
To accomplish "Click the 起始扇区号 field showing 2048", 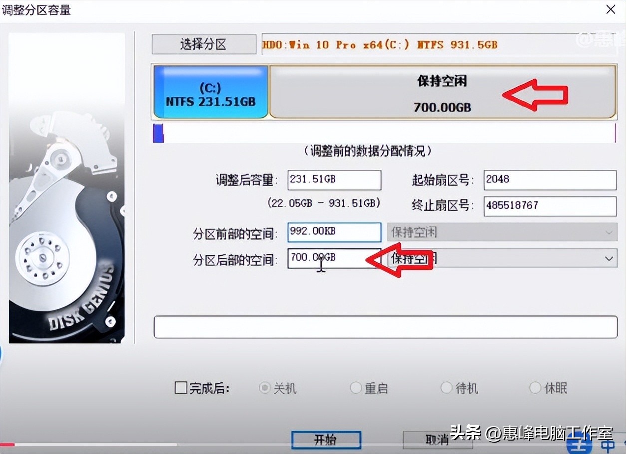I will tap(550, 180).
